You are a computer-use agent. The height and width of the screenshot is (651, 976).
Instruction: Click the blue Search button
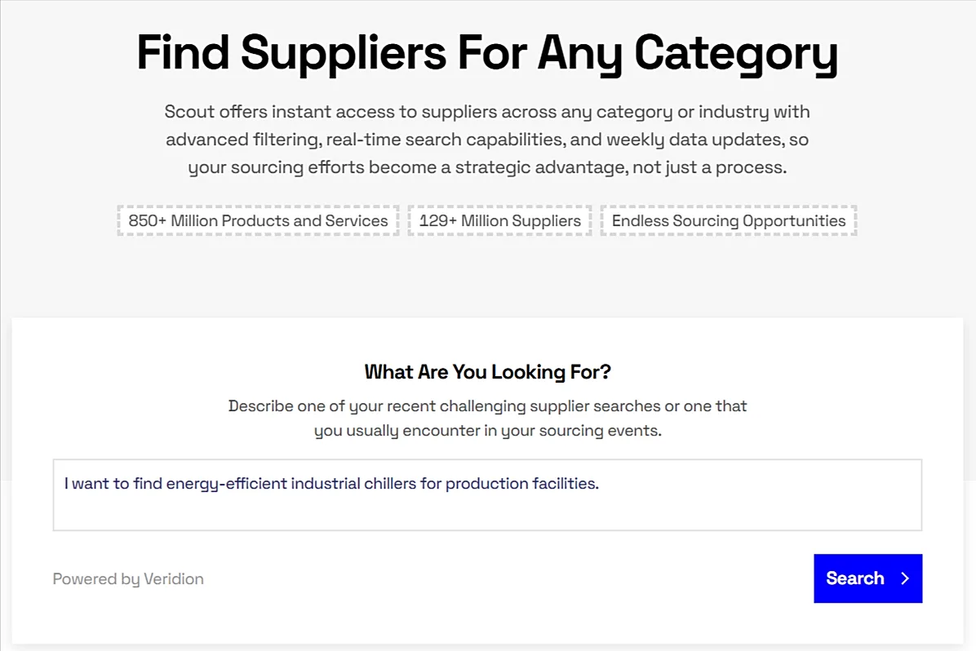tap(867, 578)
